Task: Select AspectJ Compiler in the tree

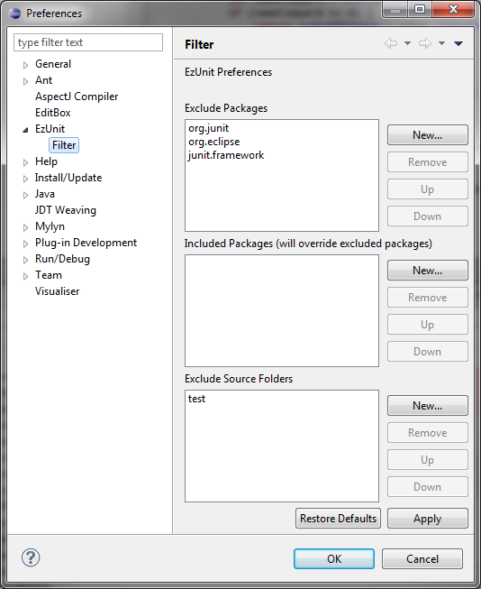Action: coord(77,97)
